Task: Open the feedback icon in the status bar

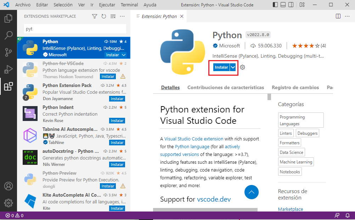Action: pyautogui.click(x=337, y=215)
